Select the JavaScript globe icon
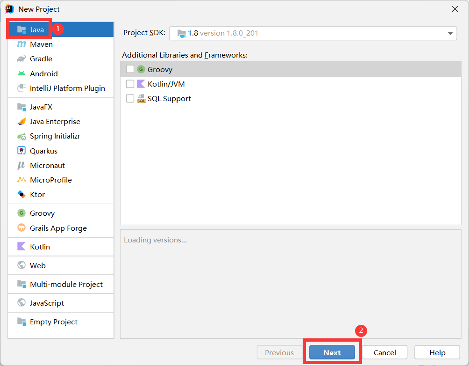Image resolution: width=469 pixels, height=366 pixels. (21, 303)
